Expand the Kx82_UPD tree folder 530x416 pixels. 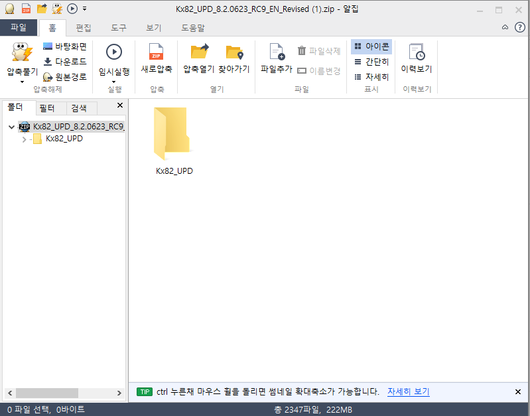[x=24, y=139]
